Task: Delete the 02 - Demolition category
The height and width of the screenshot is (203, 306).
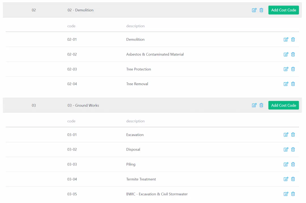Action: pyautogui.click(x=262, y=10)
